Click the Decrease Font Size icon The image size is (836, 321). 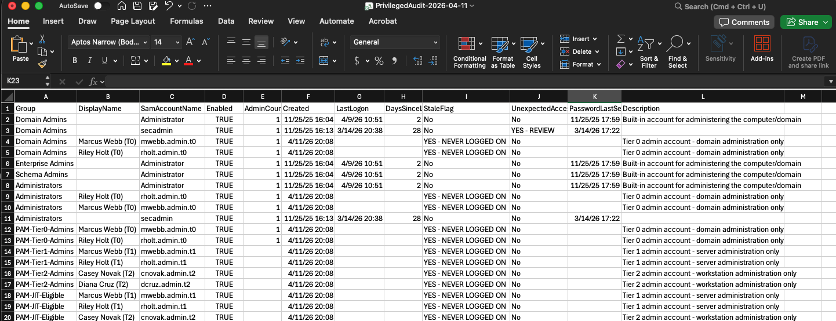point(205,42)
